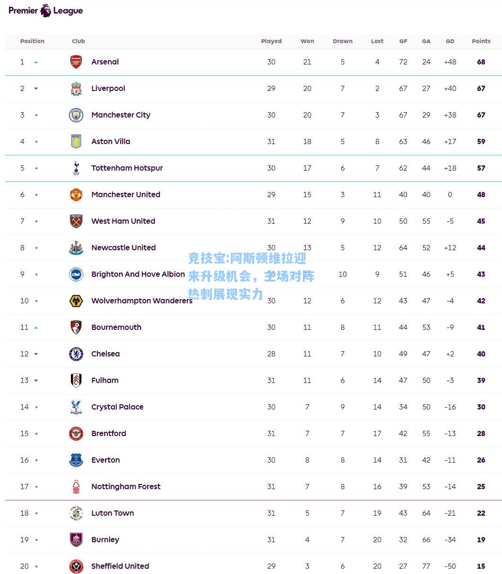Click the Wolverhampton Wanderers wolf badge

76,301
